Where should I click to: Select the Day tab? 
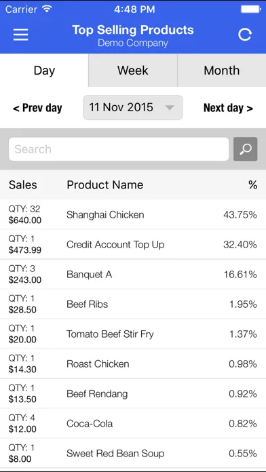coord(44,71)
